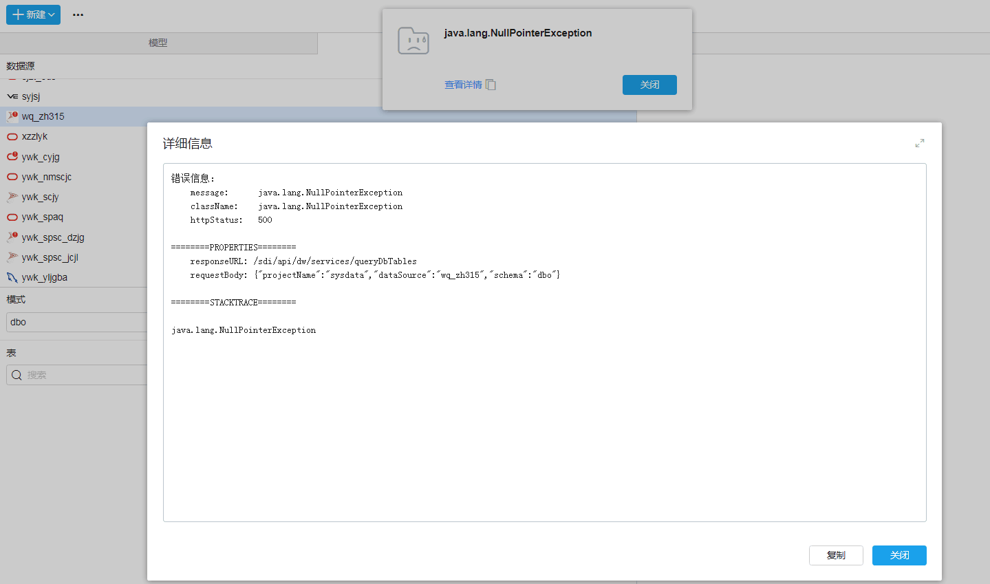
Task: Switch to the 模型 tab
Action: point(158,43)
